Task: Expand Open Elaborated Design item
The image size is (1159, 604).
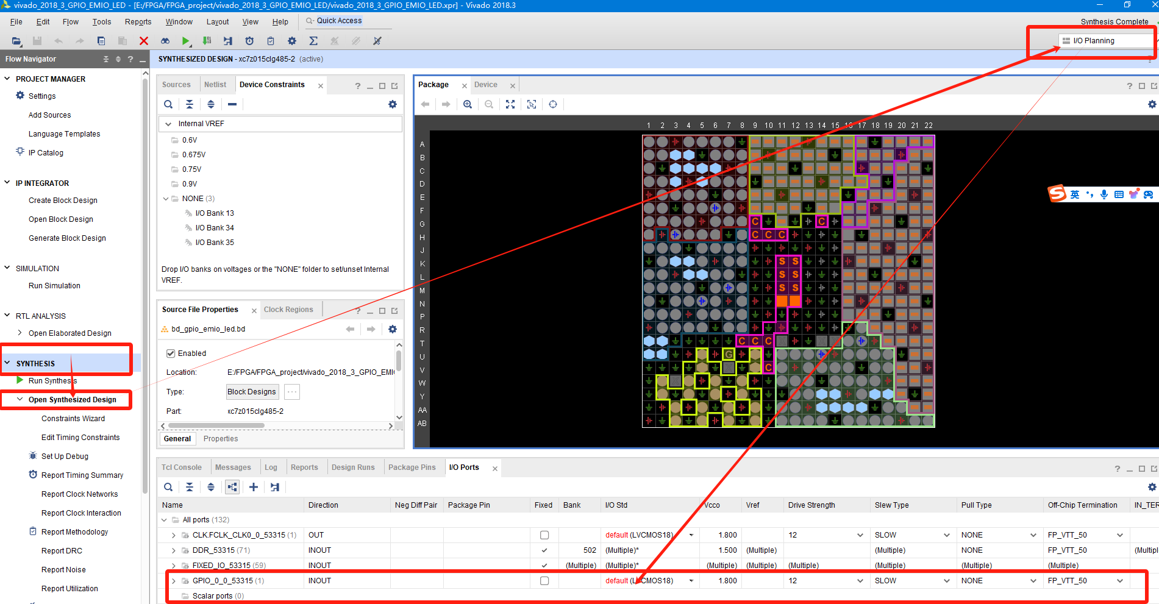Action: tap(20, 333)
